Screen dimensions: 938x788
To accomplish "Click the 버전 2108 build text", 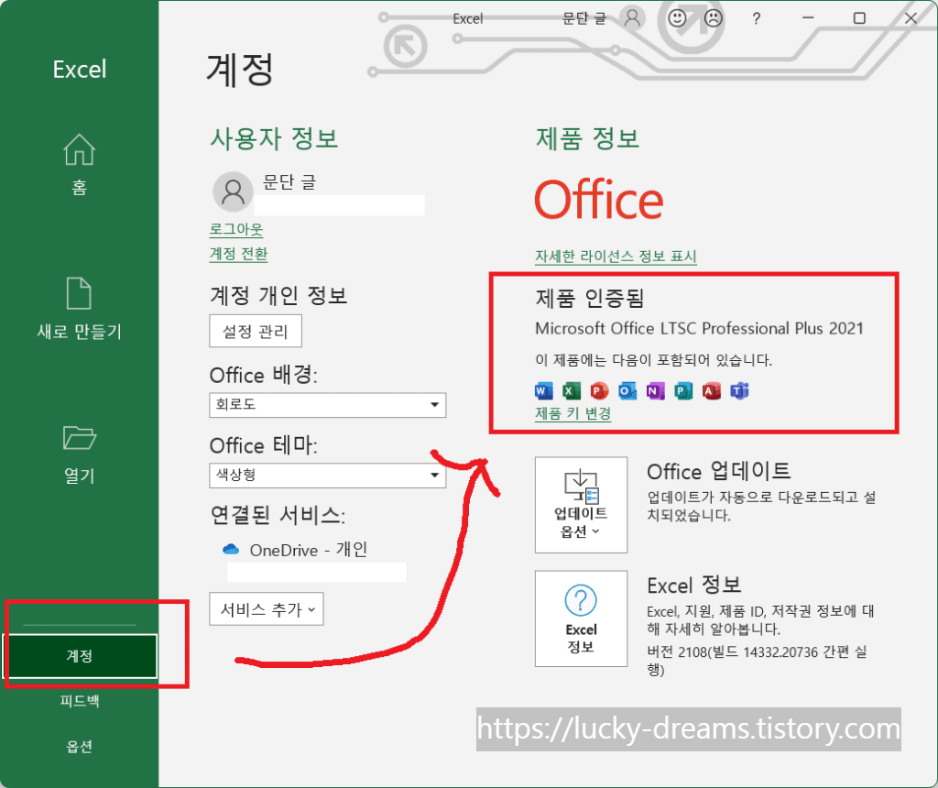I will 757,660.
